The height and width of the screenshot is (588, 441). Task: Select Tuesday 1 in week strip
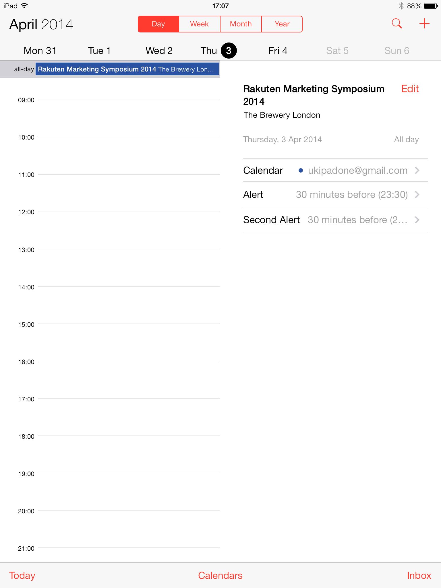[99, 51]
